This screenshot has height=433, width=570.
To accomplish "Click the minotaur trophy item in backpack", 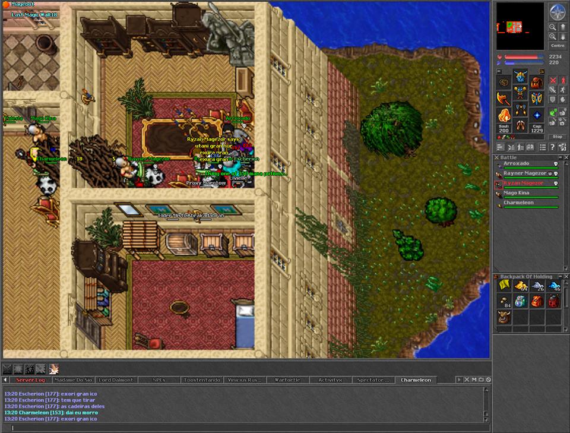I will tap(504, 317).
